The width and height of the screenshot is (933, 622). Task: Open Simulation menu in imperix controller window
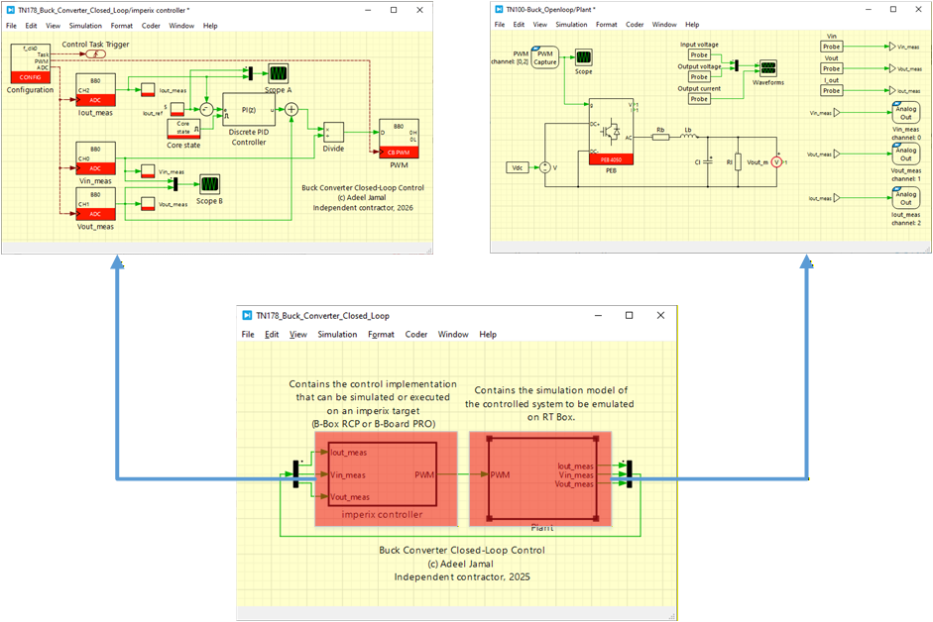pyautogui.click(x=85, y=25)
